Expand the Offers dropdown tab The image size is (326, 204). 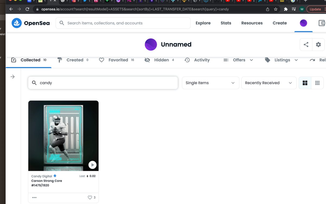(x=238, y=60)
